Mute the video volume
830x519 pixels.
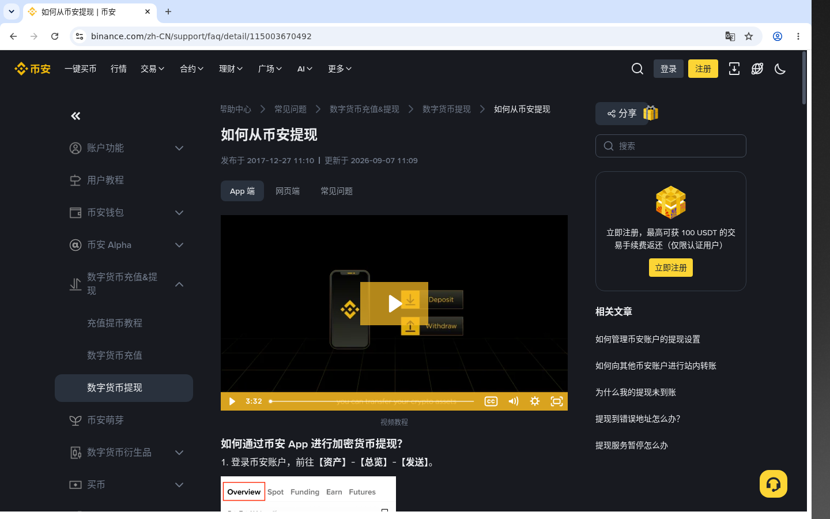click(513, 401)
